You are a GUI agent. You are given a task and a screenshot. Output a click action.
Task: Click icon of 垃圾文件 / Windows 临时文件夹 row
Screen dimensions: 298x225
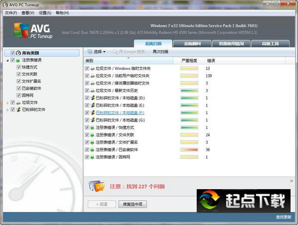click(x=92, y=69)
